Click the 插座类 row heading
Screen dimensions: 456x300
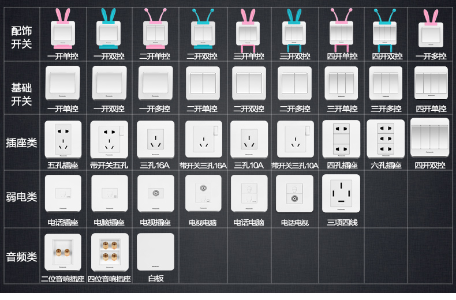coord(21,142)
